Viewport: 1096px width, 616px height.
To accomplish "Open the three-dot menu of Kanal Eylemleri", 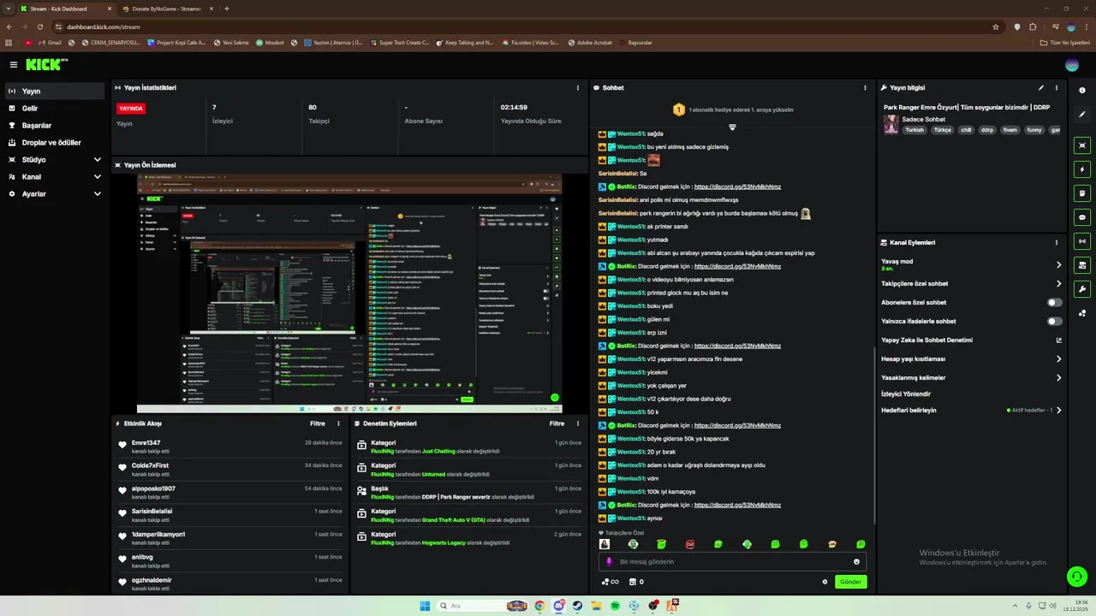I will (x=1057, y=243).
